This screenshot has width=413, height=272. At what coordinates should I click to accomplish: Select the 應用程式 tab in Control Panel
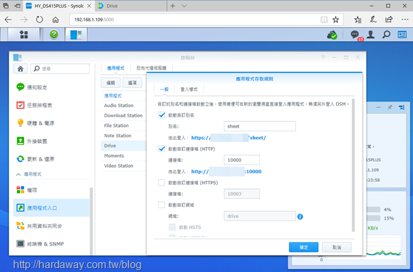coord(116,68)
